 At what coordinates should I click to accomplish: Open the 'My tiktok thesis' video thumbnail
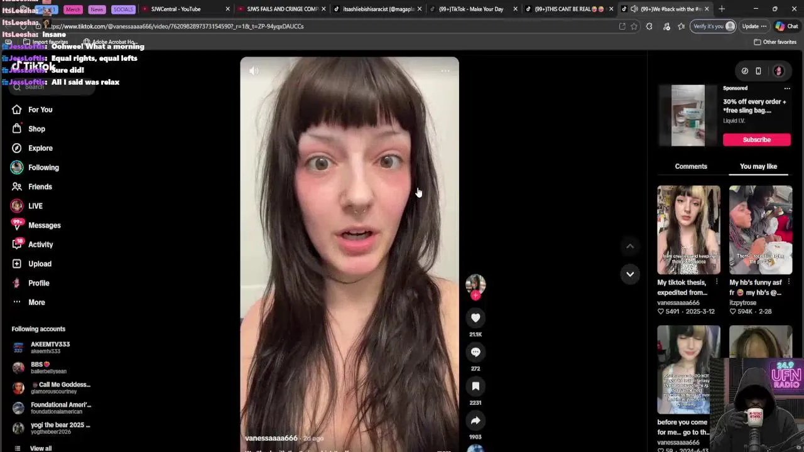click(x=688, y=230)
